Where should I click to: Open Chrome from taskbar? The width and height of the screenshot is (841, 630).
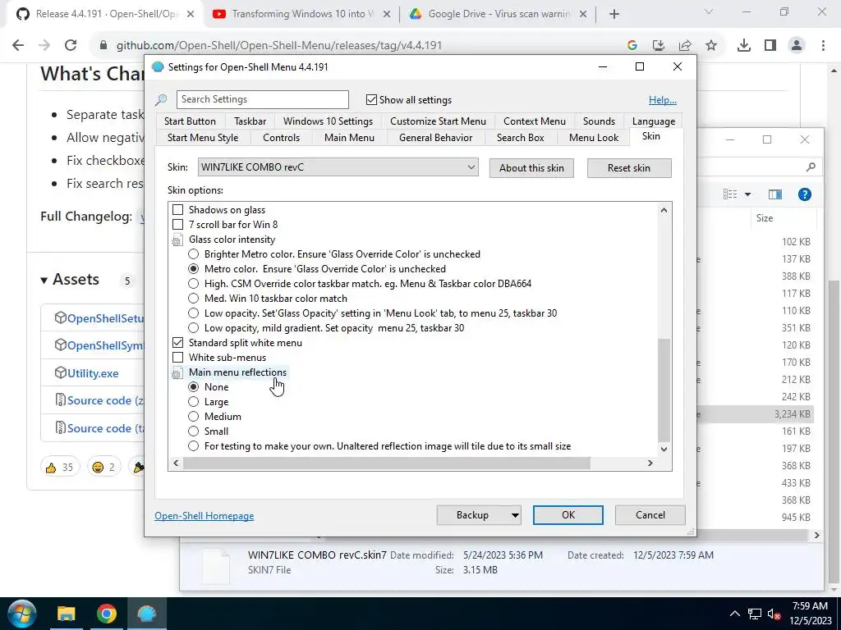106,614
